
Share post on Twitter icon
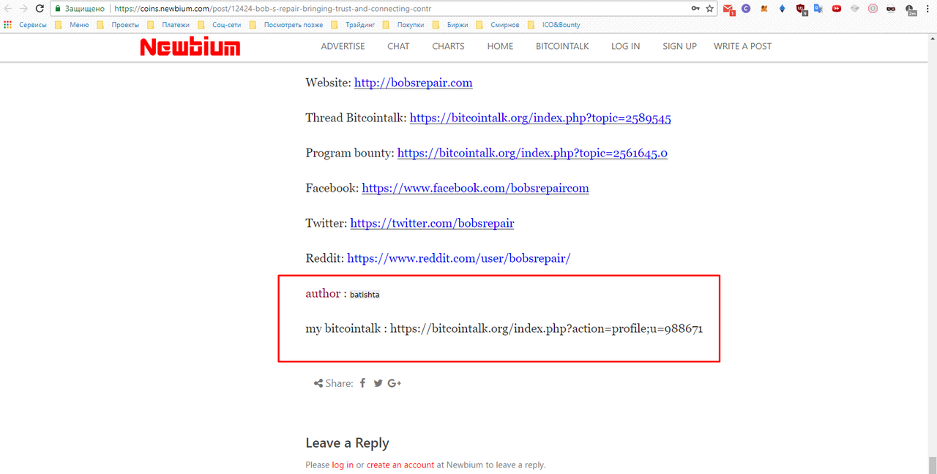(x=378, y=383)
